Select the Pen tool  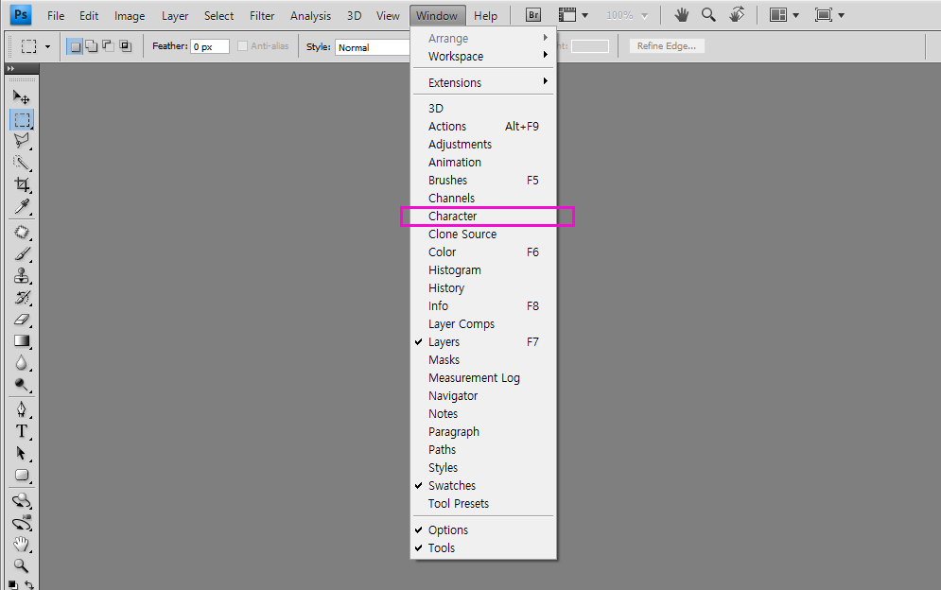[22, 409]
